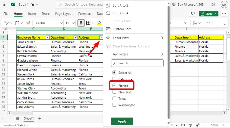Open the File tab
The width and height of the screenshot is (230, 128).
(6, 14)
